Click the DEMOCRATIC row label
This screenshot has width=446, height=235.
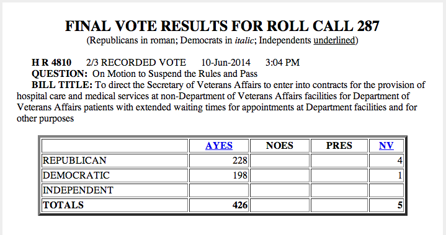76,175
